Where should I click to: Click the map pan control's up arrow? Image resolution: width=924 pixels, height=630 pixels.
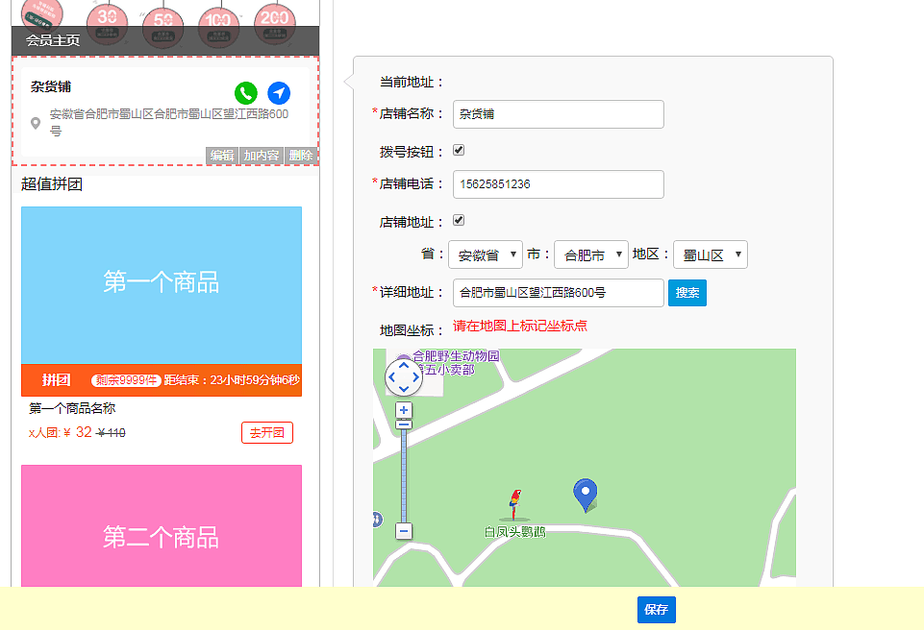(403, 364)
